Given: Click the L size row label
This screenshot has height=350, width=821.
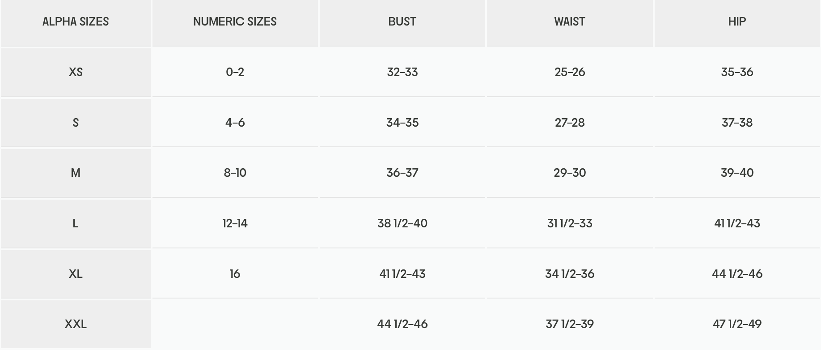Looking at the screenshot, I should click(x=76, y=223).
